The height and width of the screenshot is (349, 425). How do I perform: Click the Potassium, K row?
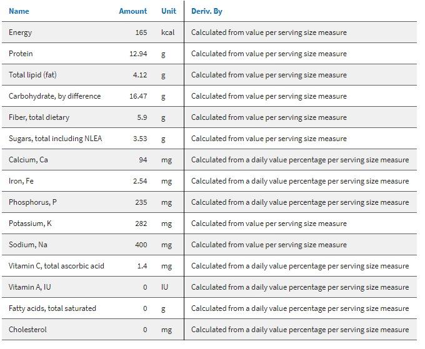click(30, 224)
